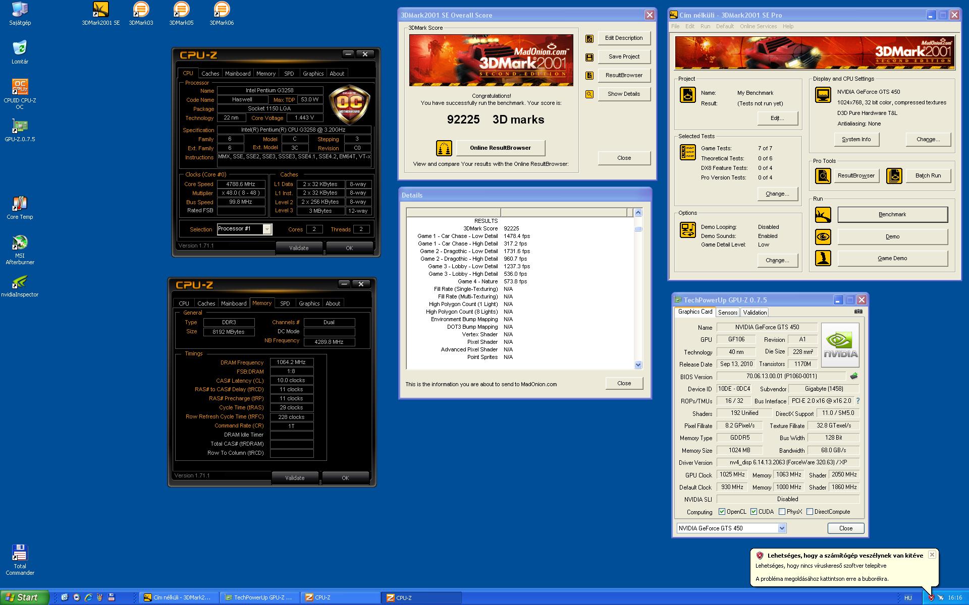Click the bus interface question mark icon
This screenshot has width=969, height=605.
point(858,401)
